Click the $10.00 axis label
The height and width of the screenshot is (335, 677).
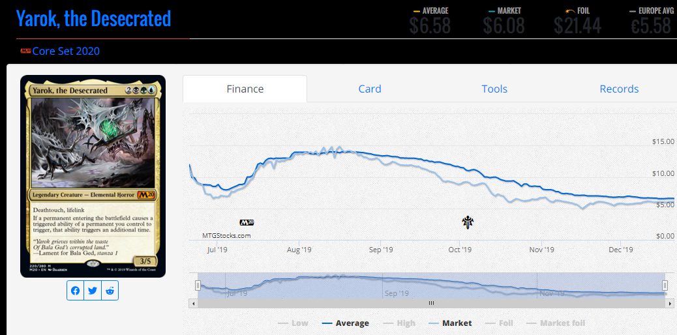click(x=663, y=173)
